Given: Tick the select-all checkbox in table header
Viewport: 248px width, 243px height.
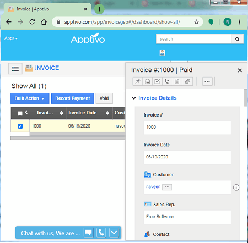Looking at the screenshot, I should [20, 113].
